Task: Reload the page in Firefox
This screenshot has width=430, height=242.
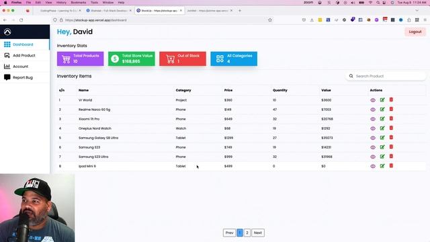Action: 21,20
